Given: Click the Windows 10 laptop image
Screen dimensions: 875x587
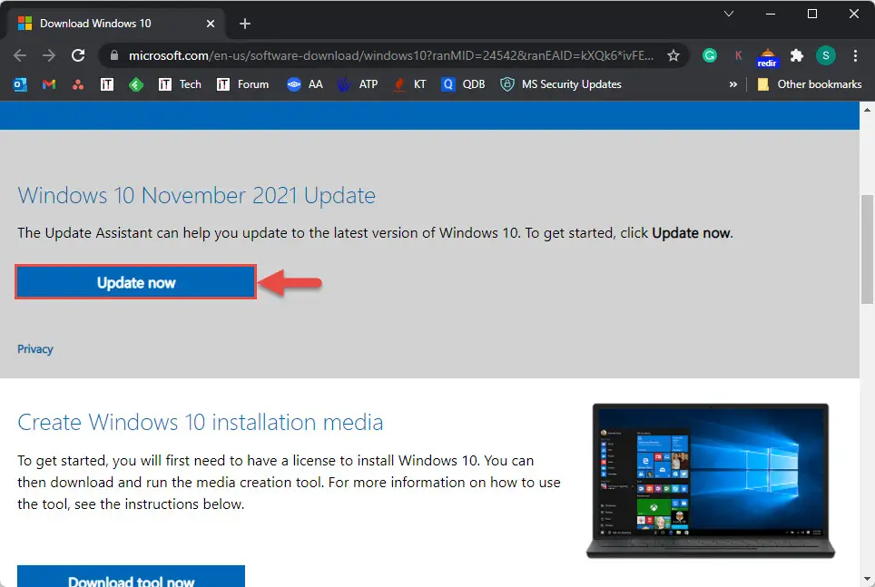Looking at the screenshot, I should [711, 481].
